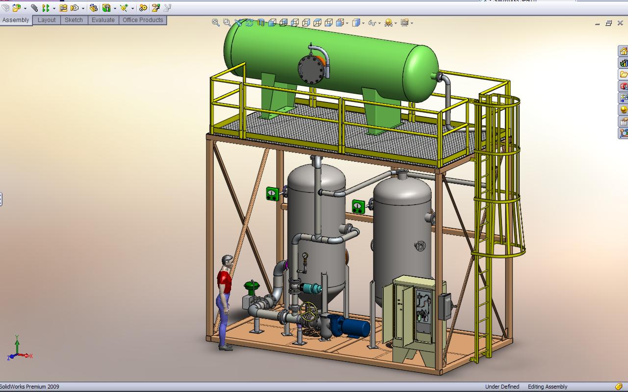The height and width of the screenshot is (392, 628).
Task: Click the Assembly Features icon
Action: (x=106, y=8)
